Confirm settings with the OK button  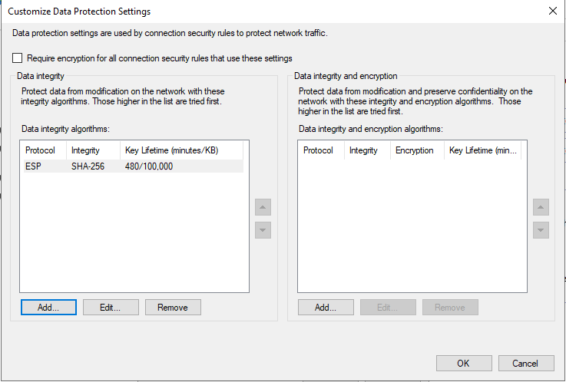(463, 363)
